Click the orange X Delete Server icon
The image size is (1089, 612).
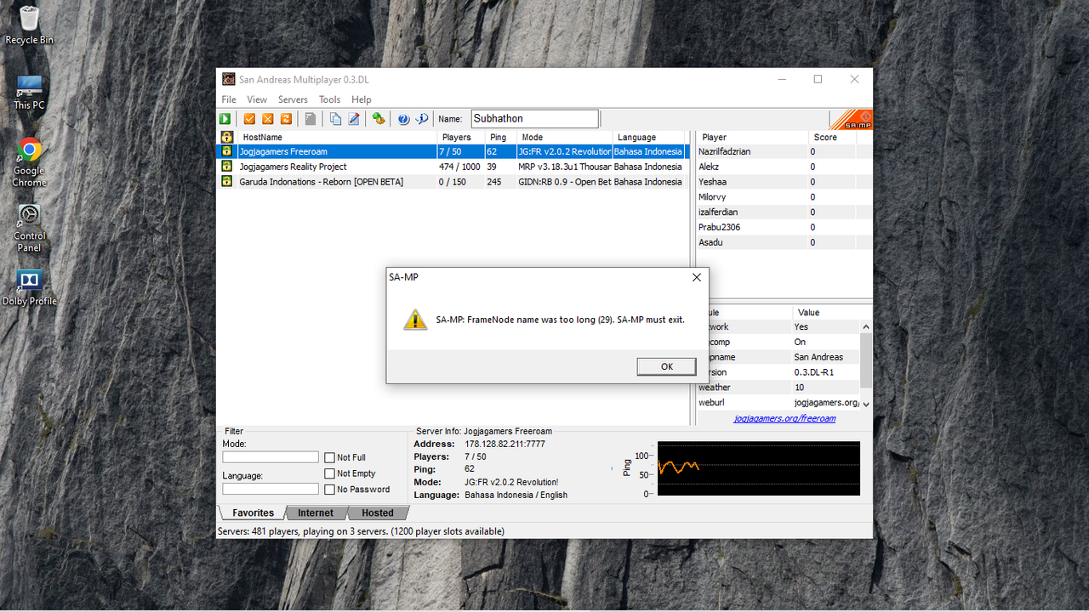[x=268, y=119]
